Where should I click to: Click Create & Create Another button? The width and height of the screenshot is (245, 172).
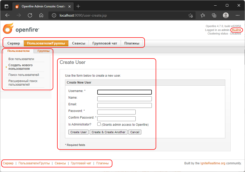point(109,132)
